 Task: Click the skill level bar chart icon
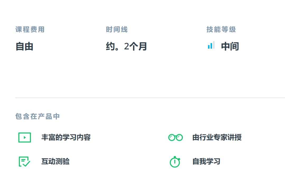(211, 45)
